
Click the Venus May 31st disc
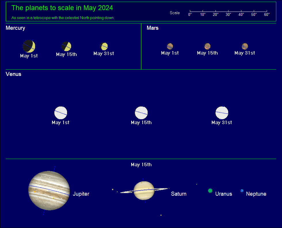pos(222,113)
